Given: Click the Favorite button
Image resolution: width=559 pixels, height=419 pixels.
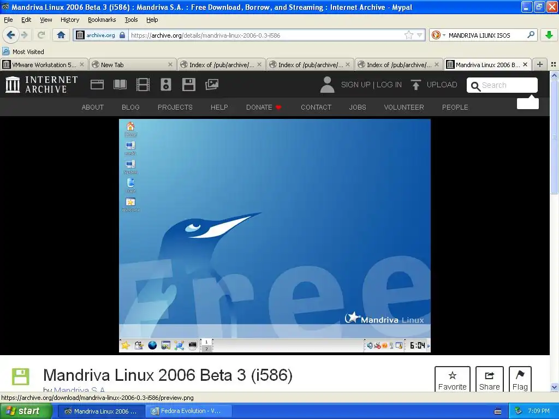Looking at the screenshot, I should point(452,380).
